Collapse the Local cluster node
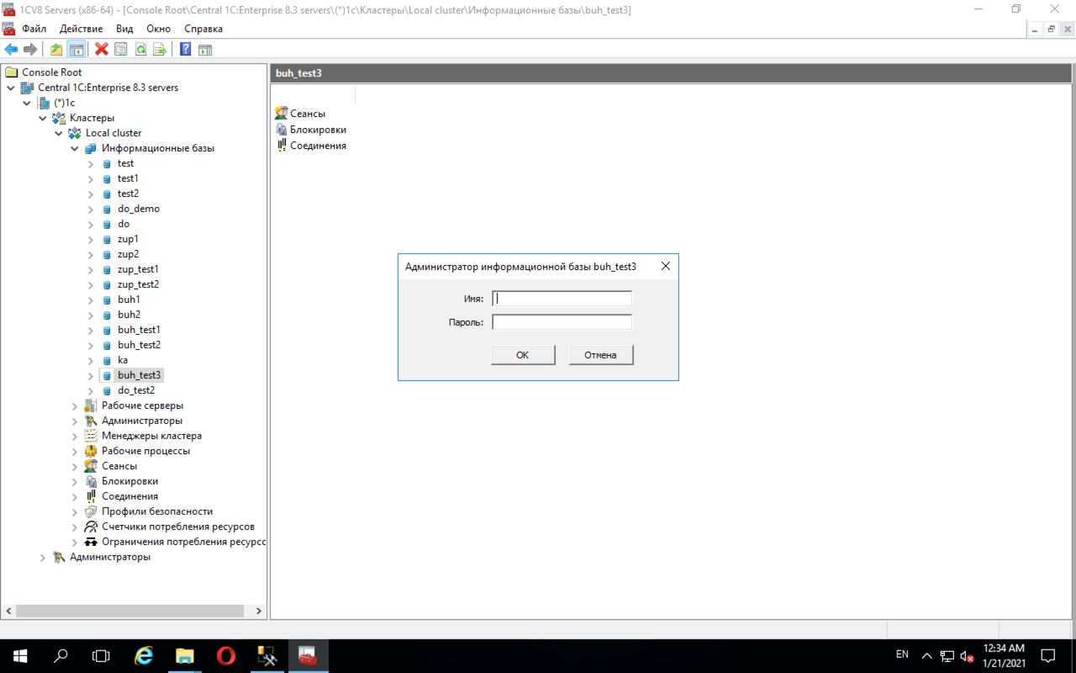This screenshot has width=1076, height=673. [59, 133]
